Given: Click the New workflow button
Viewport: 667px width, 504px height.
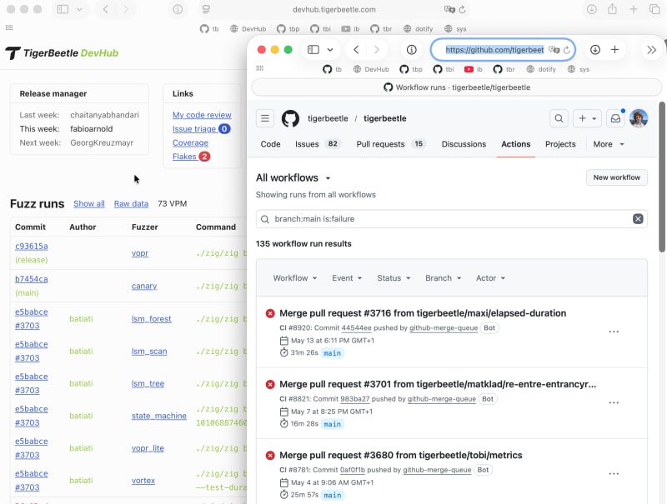Looking at the screenshot, I should click(616, 177).
